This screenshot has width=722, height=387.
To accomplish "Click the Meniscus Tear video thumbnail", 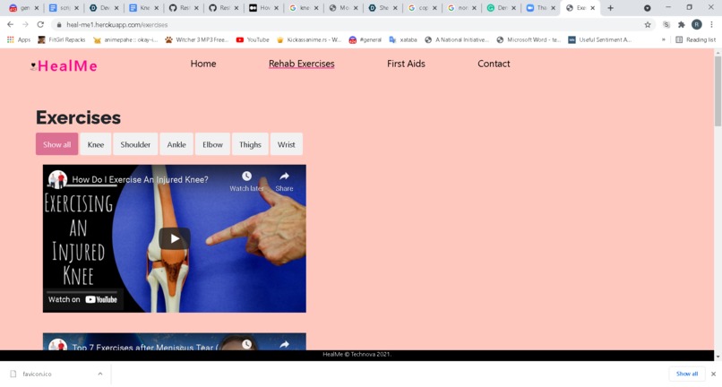I will click(175, 341).
